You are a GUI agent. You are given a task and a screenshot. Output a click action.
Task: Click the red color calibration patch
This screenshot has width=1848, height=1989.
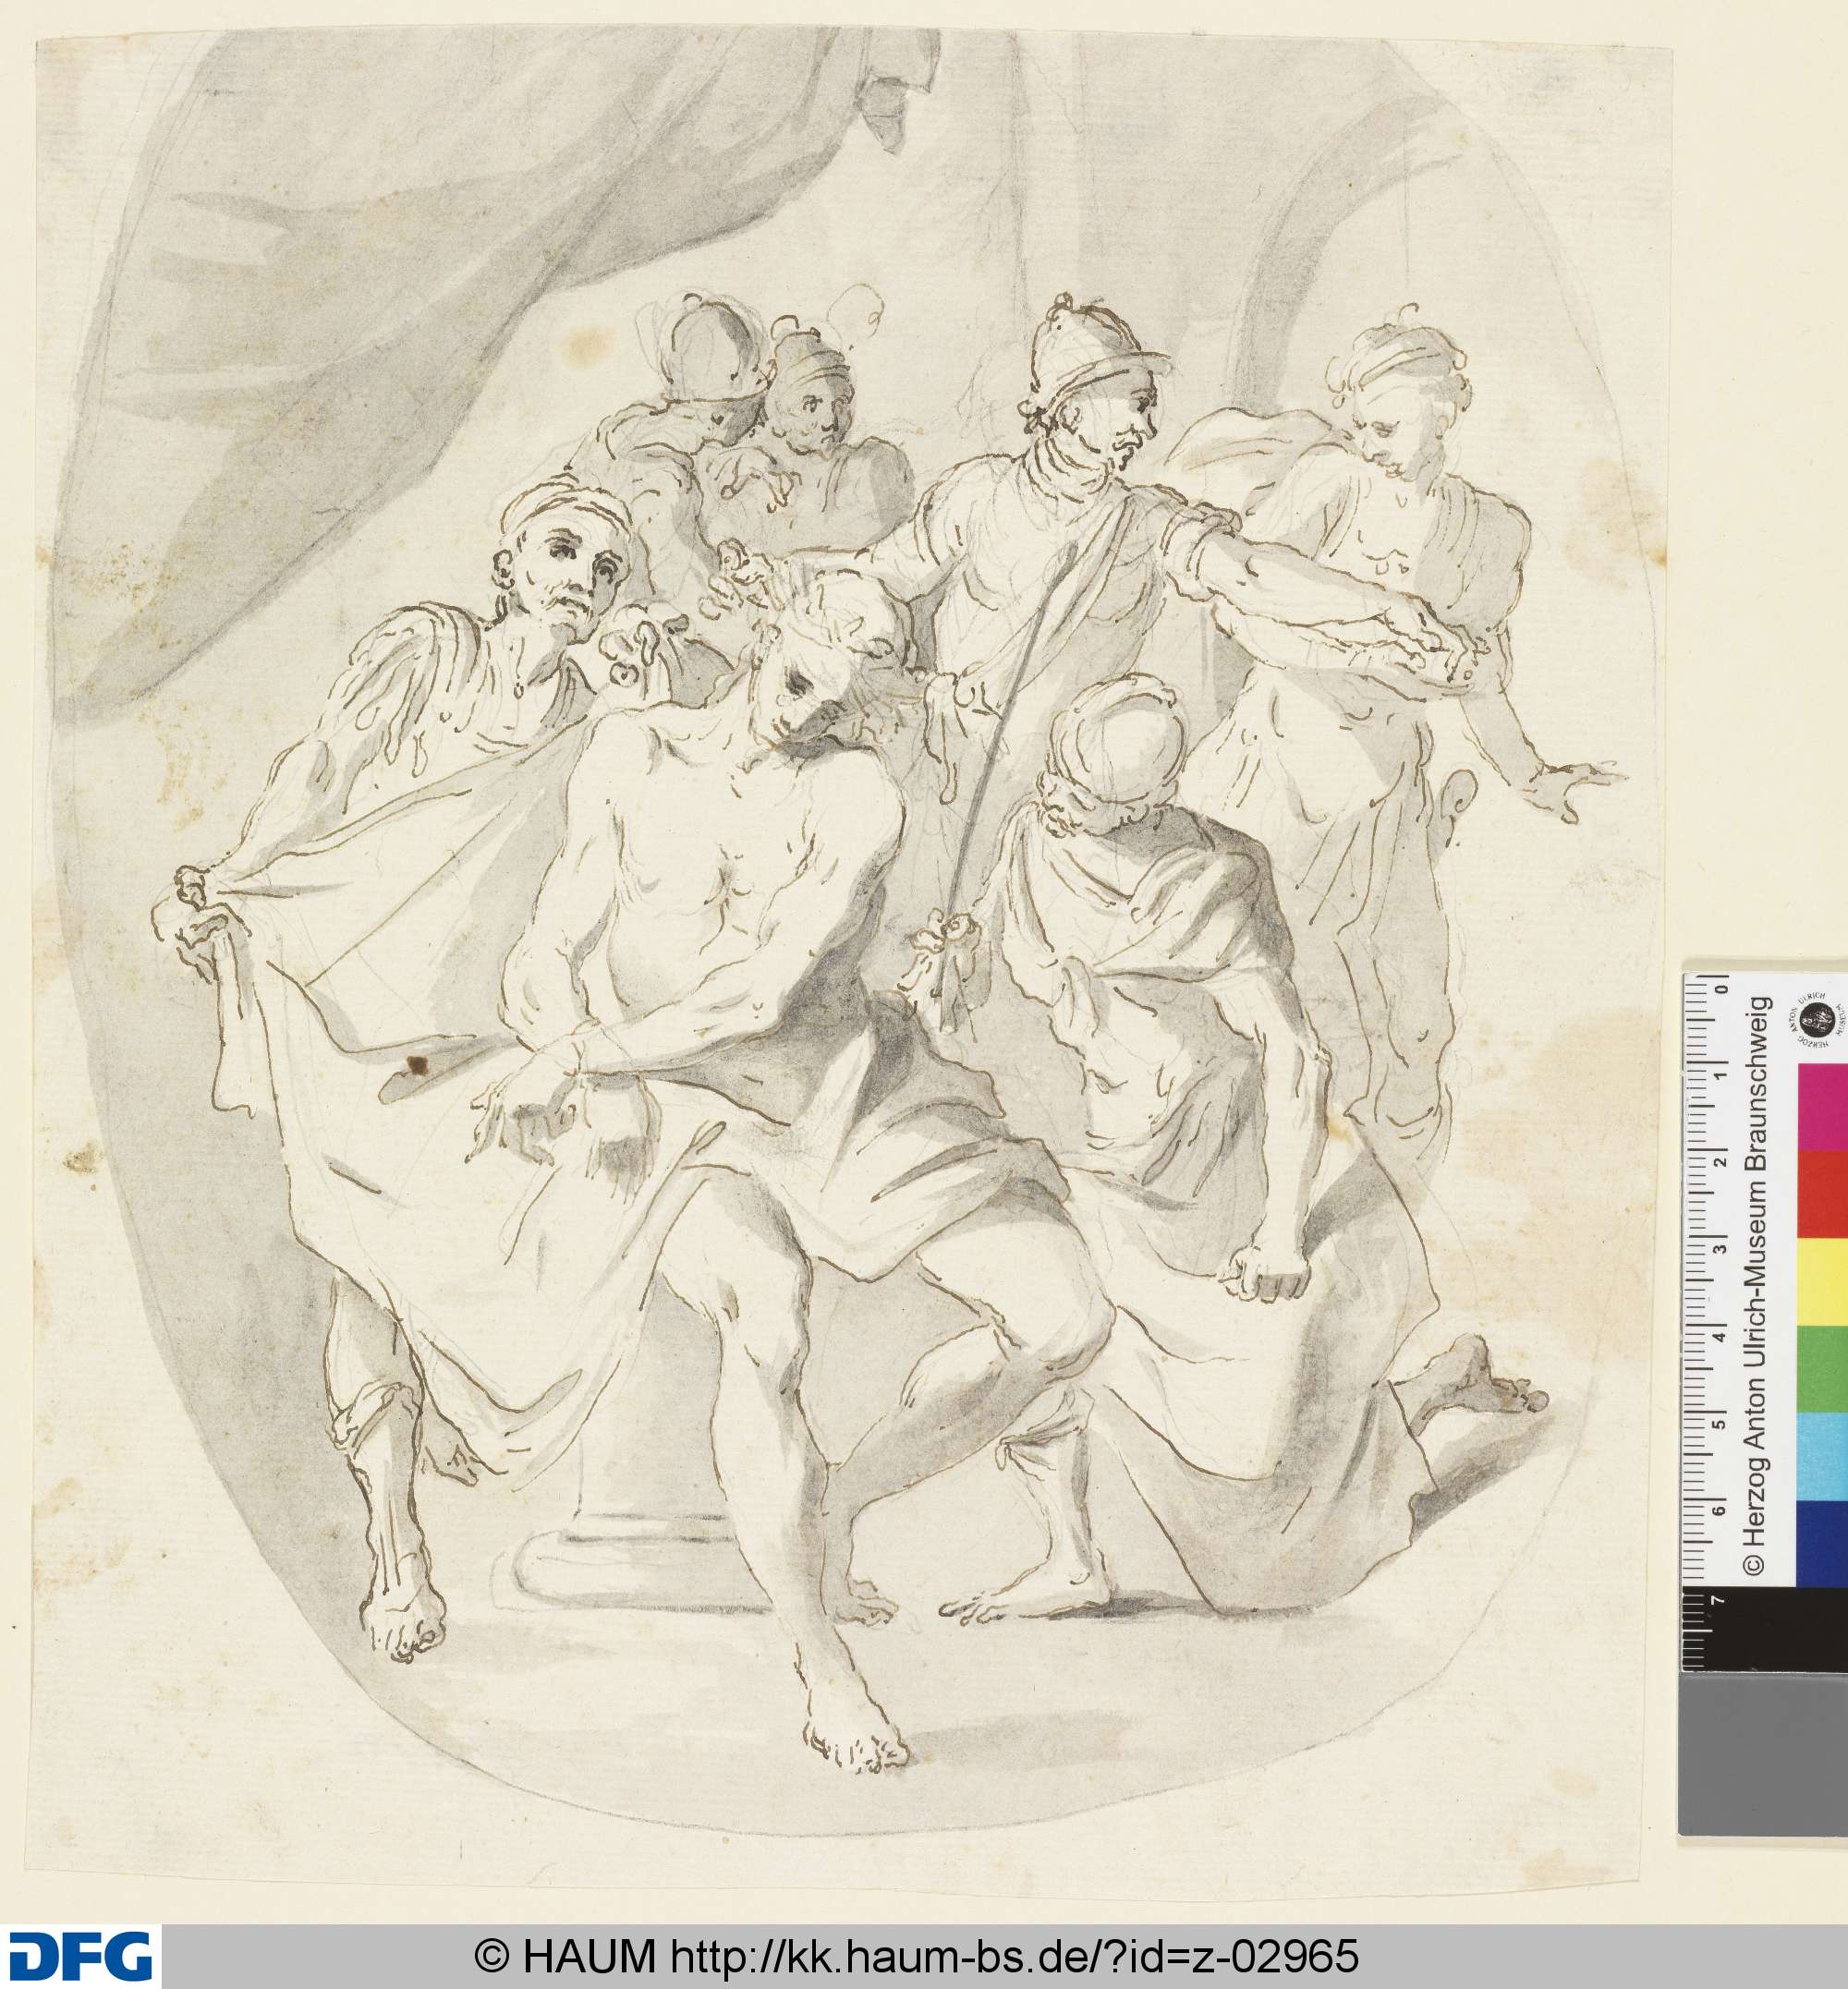click(x=1824, y=1193)
